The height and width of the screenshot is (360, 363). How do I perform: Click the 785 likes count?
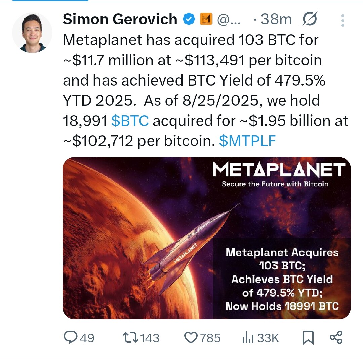[x=210, y=338]
